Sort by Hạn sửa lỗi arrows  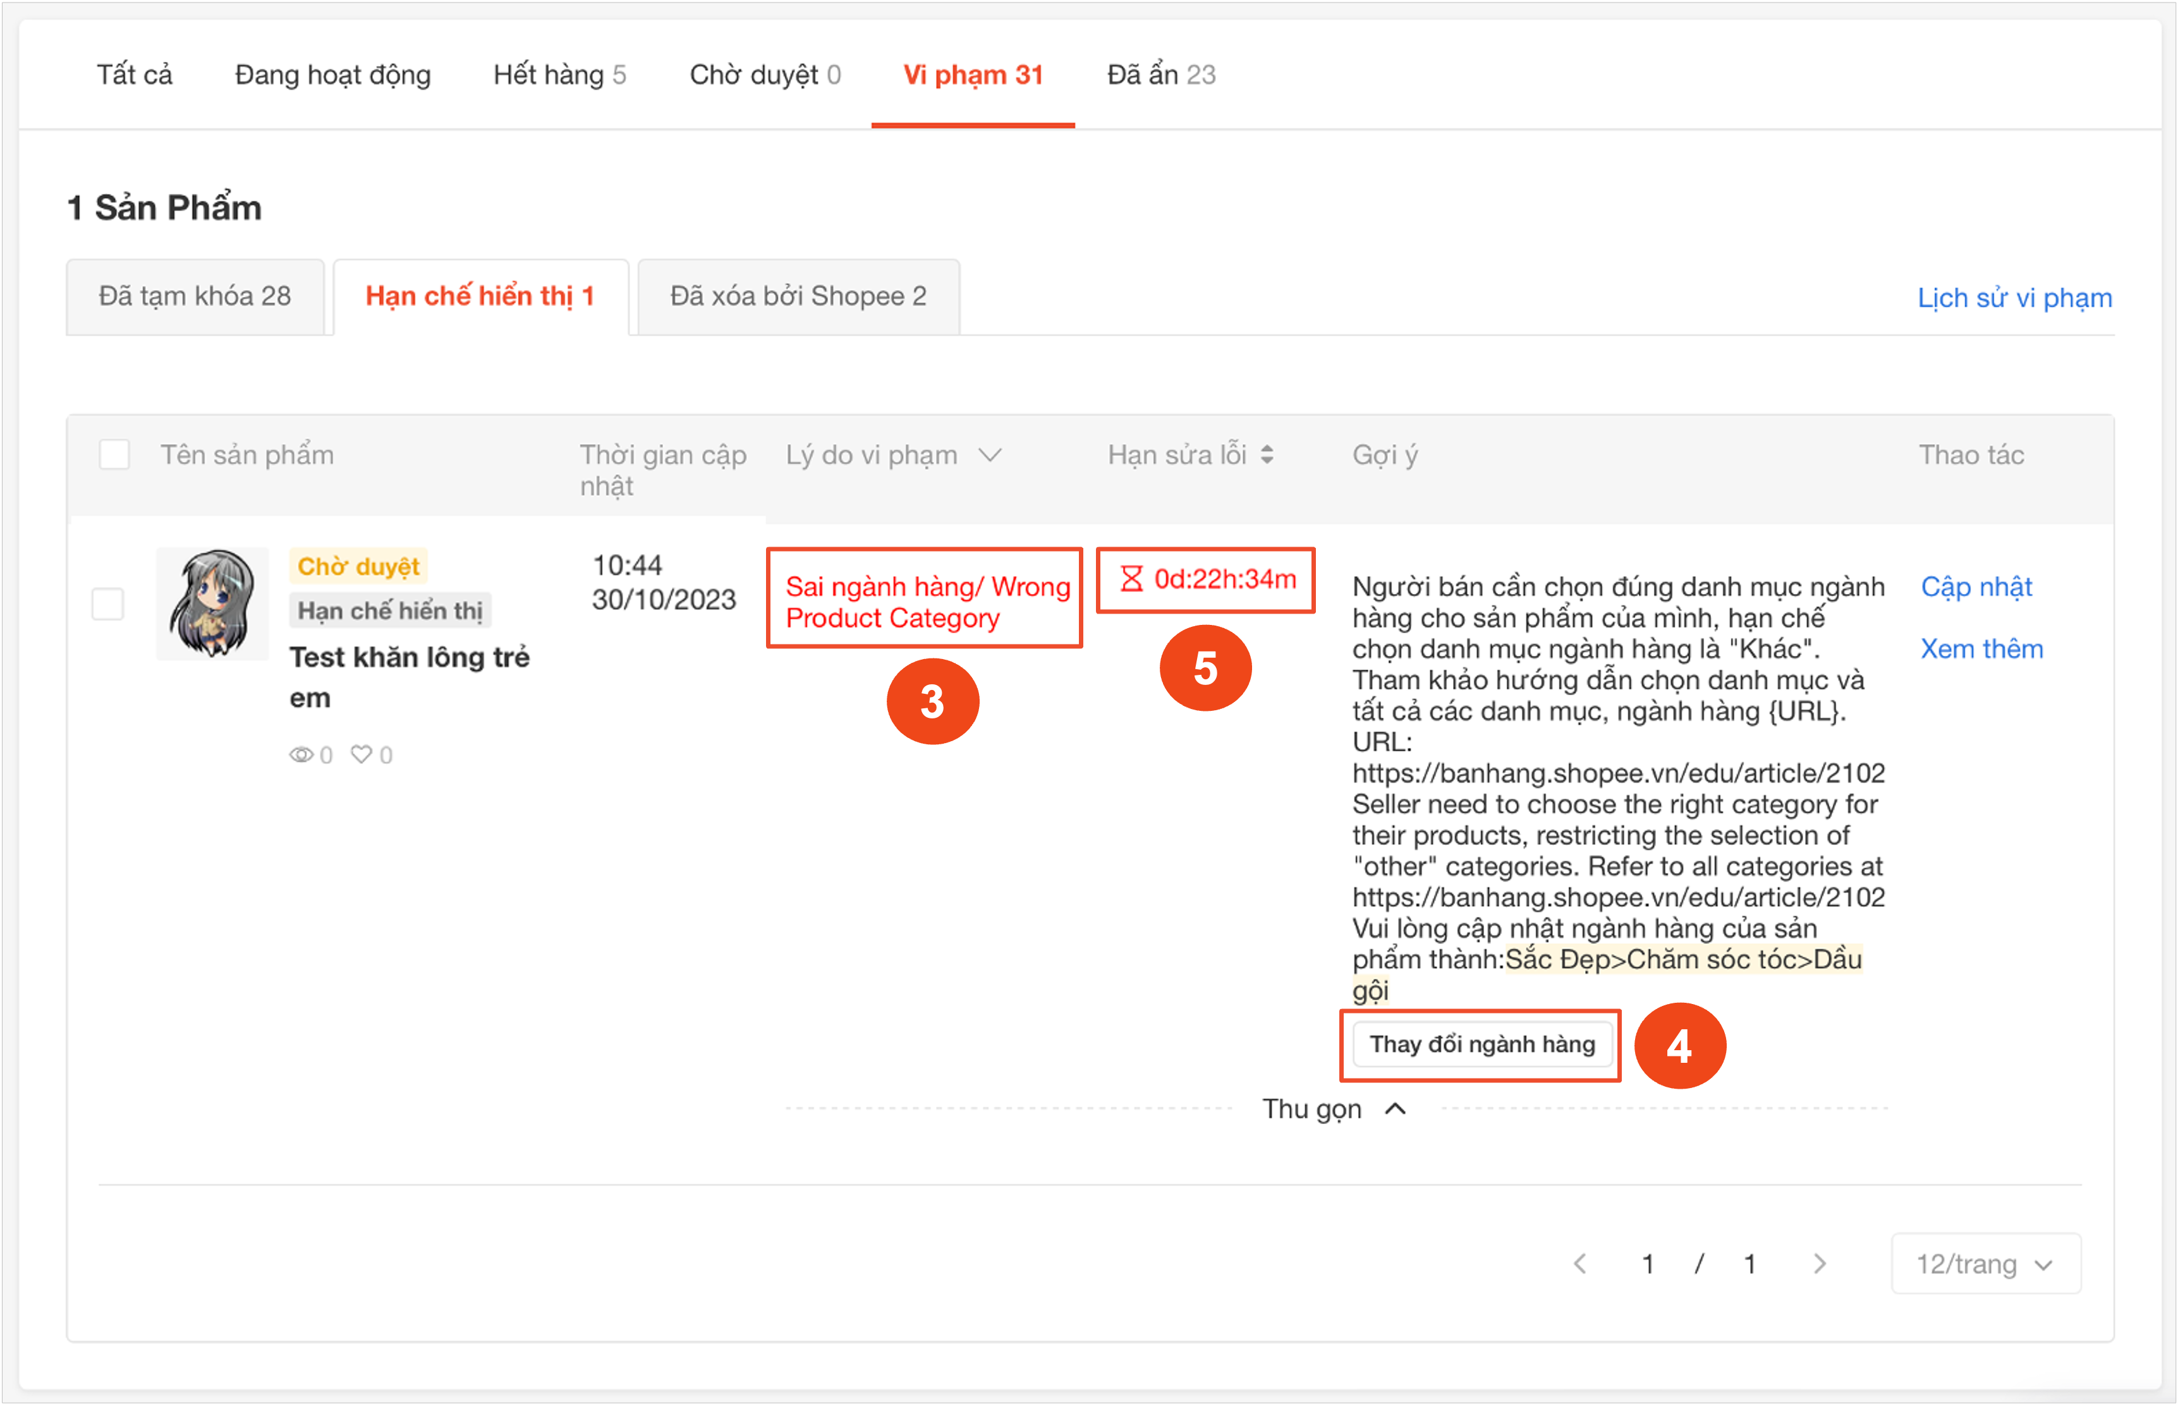coord(1267,454)
